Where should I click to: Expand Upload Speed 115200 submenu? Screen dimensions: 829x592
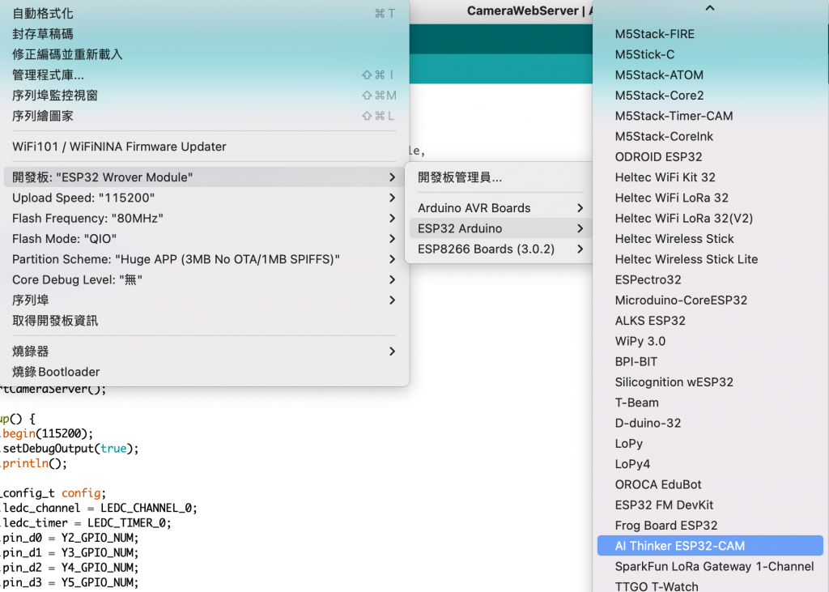point(205,198)
